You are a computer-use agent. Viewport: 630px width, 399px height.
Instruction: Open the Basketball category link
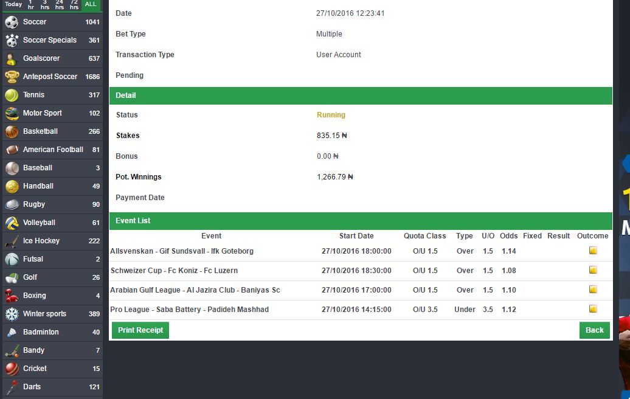pos(53,131)
